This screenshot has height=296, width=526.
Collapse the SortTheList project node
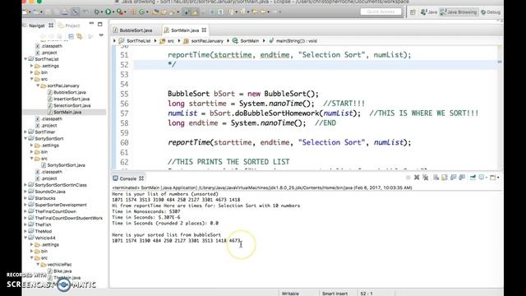click(x=25, y=59)
